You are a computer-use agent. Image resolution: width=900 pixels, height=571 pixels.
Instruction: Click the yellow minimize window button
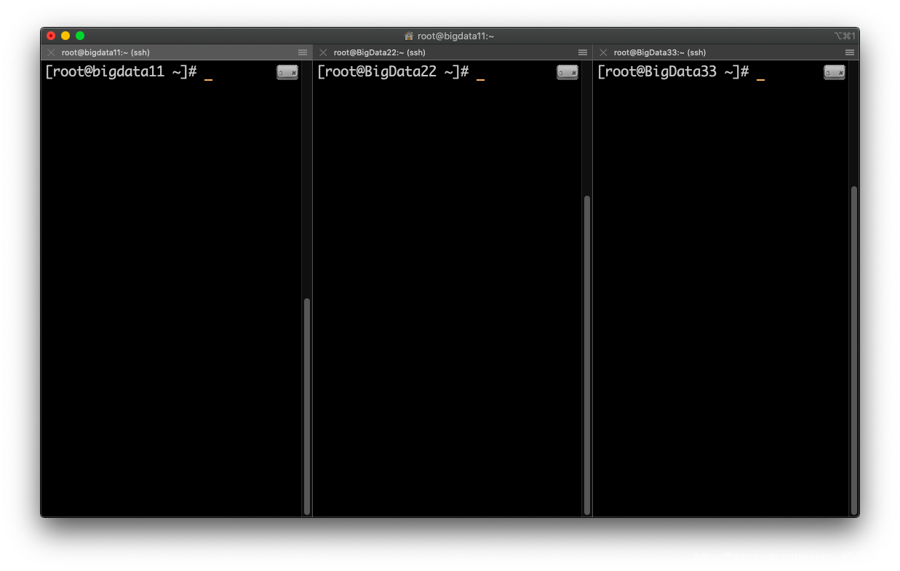pos(65,36)
